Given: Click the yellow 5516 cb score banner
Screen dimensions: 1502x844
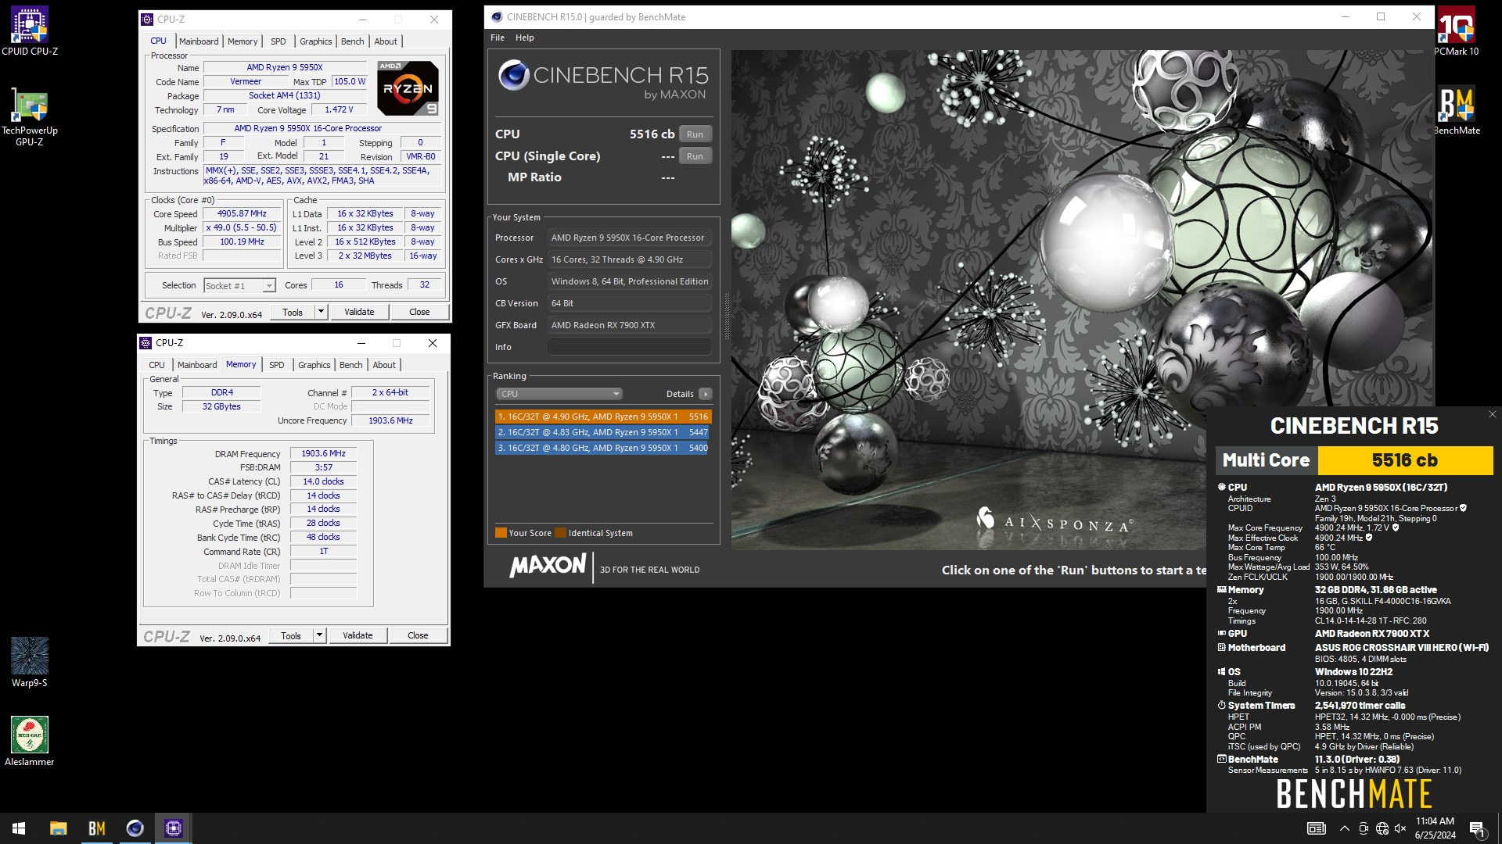Looking at the screenshot, I should click(x=1405, y=460).
